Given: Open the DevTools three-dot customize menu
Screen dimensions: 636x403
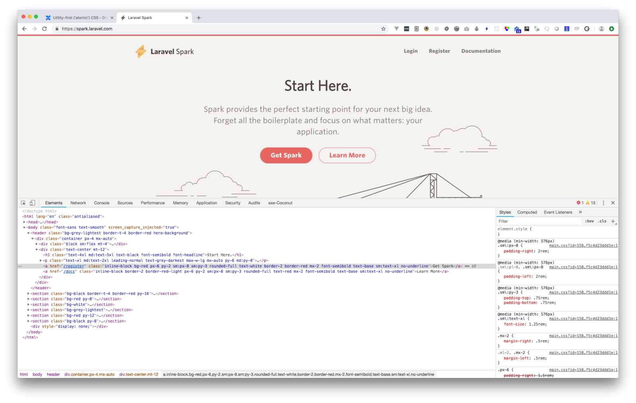Looking at the screenshot, I should (x=603, y=203).
